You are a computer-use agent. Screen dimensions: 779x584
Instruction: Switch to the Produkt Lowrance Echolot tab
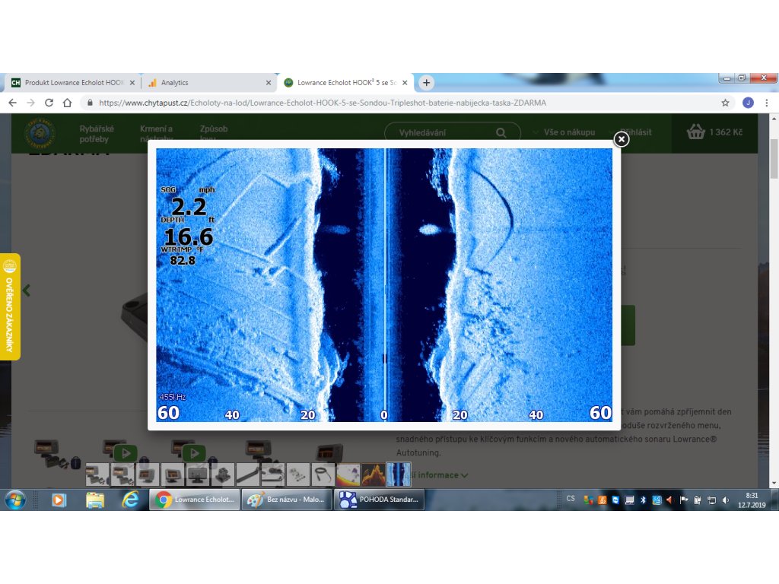pos(72,83)
